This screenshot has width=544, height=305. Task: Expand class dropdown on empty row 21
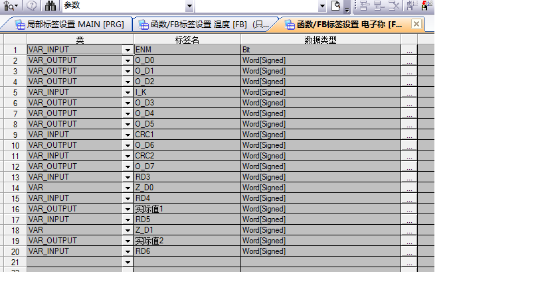click(x=128, y=262)
